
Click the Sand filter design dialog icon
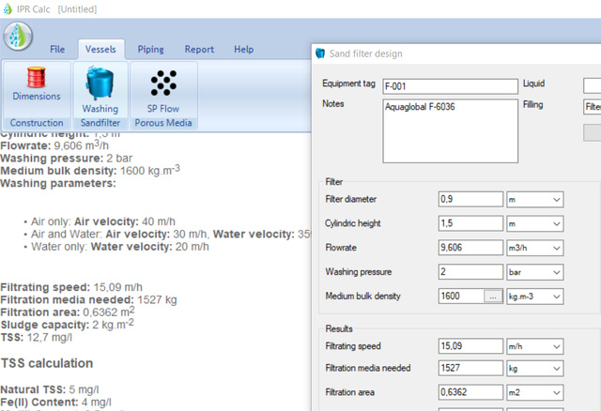click(x=319, y=54)
